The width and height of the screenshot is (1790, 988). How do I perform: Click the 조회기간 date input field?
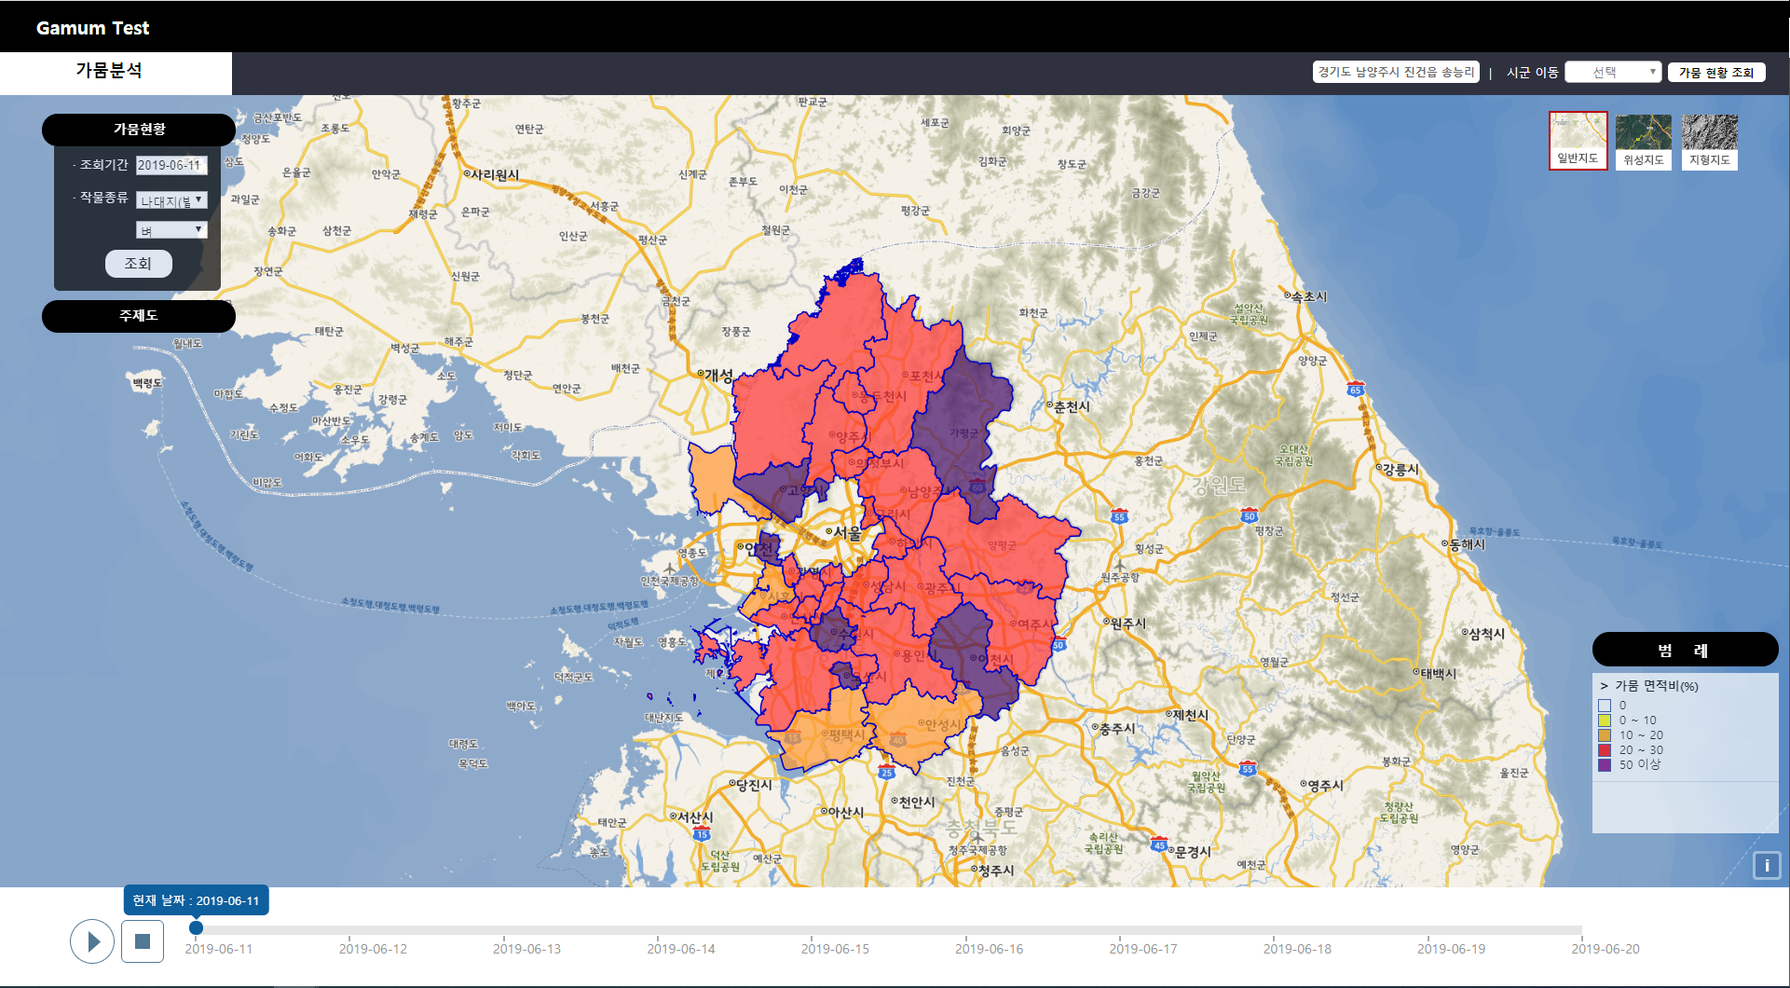pyautogui.click(x=171, y=165)
